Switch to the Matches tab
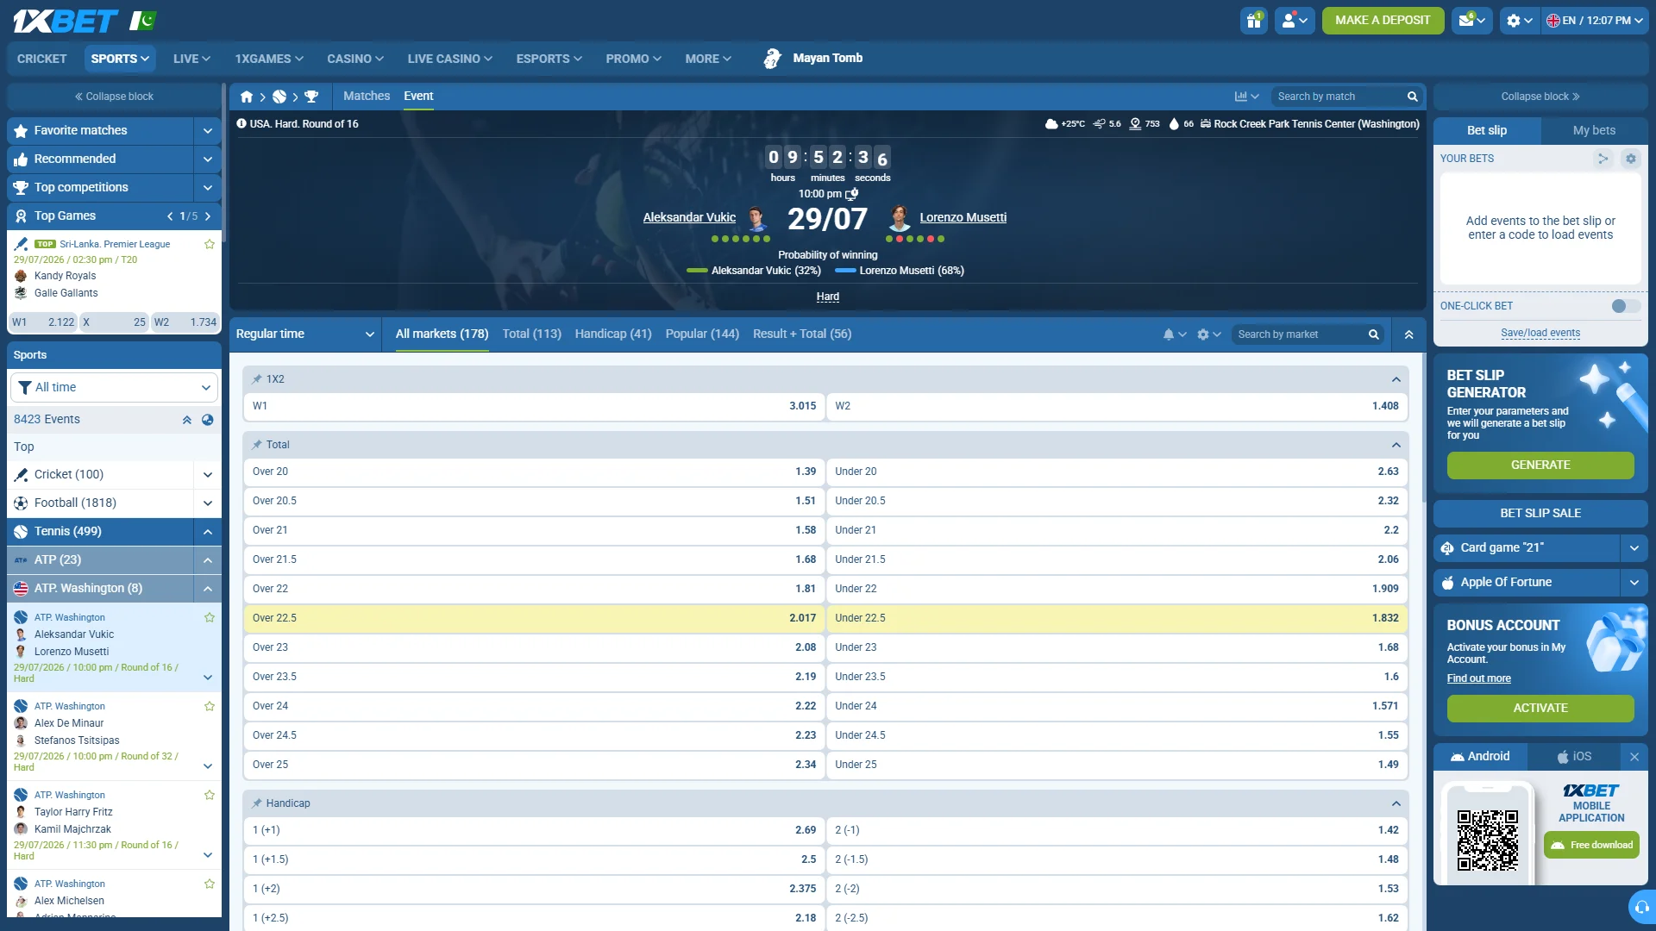 pos(367,97)
